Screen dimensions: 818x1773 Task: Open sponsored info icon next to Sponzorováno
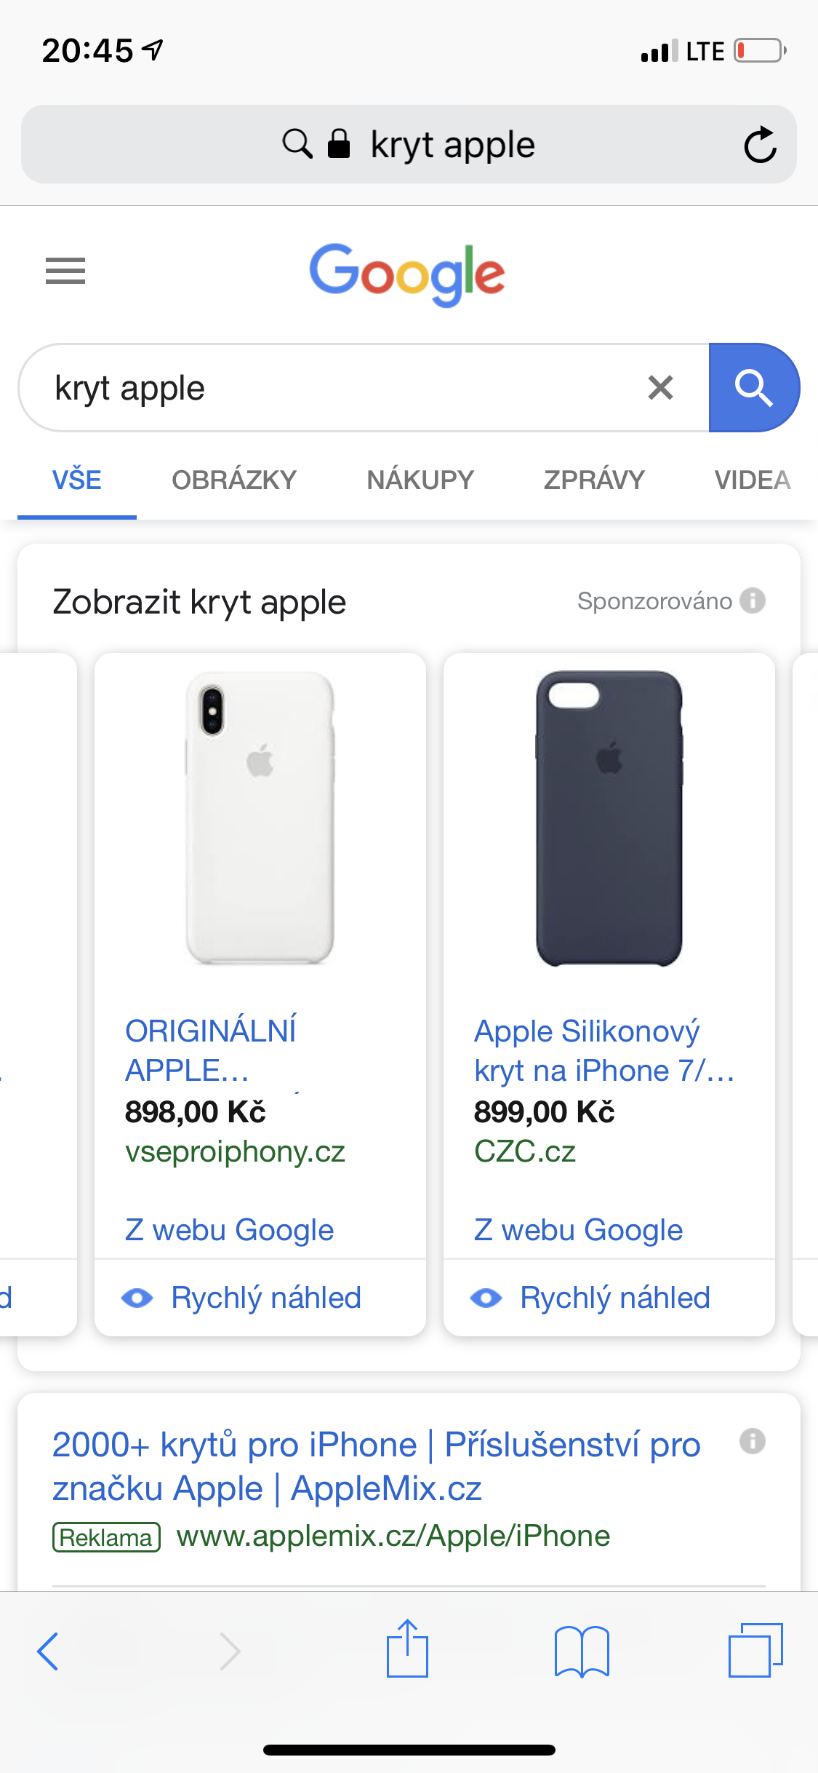point(753,601)
